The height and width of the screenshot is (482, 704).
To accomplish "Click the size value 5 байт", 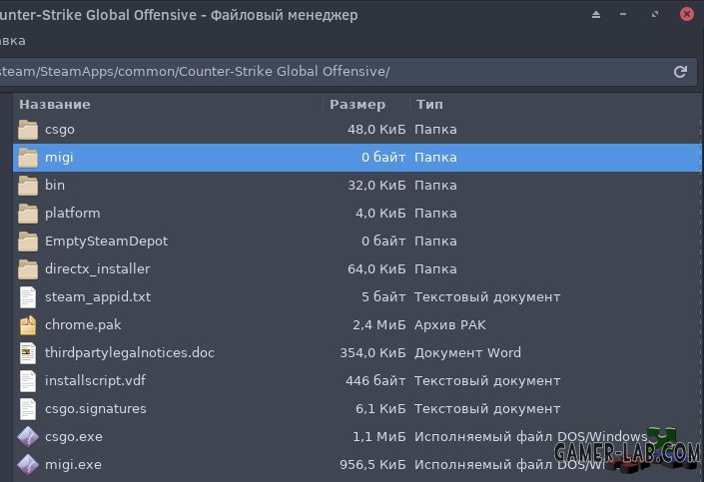I will coord(383,297).
